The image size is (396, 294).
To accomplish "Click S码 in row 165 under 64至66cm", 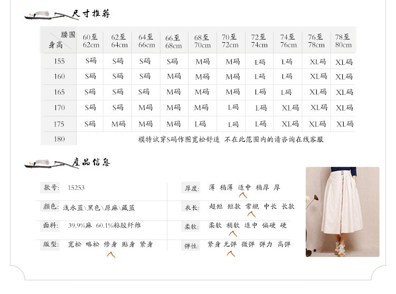I will click(144, 92).
